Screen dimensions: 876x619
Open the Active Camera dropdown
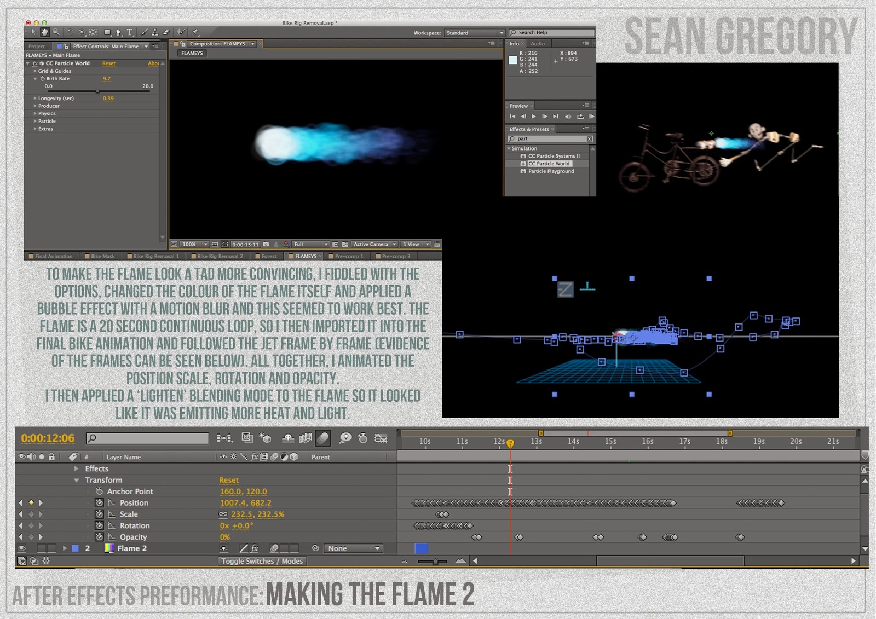(x=374, y=244)
